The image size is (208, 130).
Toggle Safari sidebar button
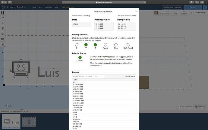pyautogui.click(x=10, y=2)
